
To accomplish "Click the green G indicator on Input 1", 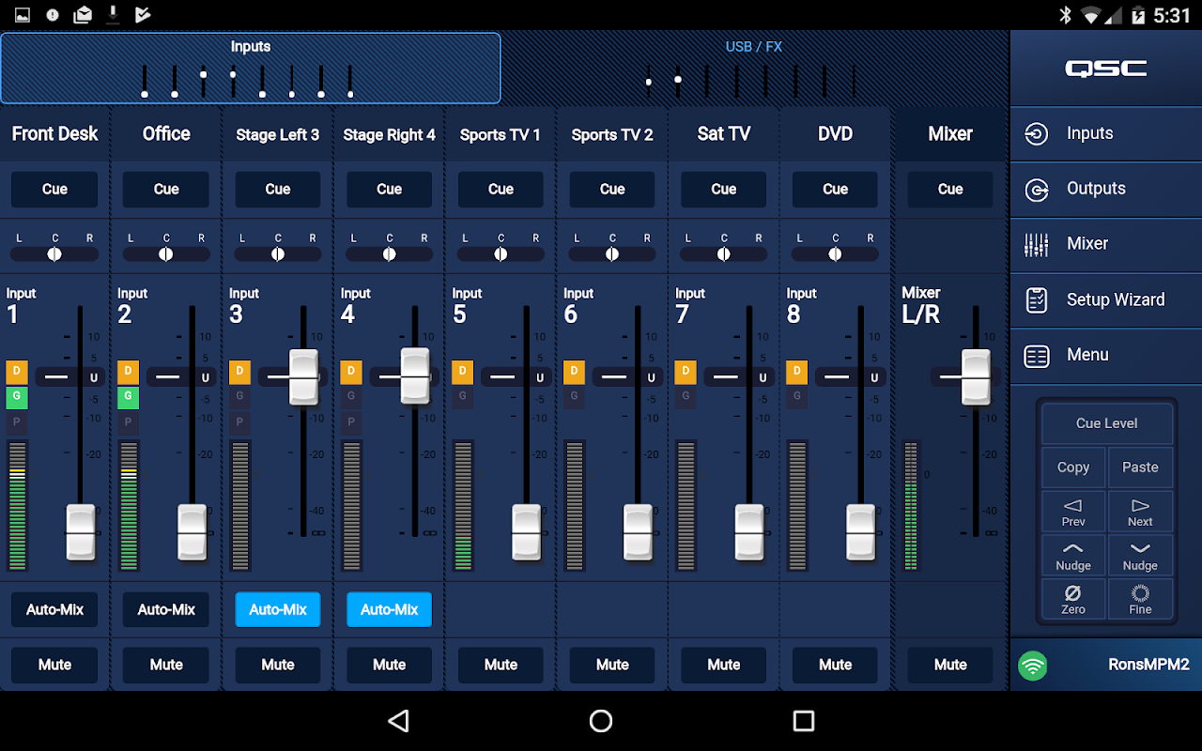I will 16,397.
